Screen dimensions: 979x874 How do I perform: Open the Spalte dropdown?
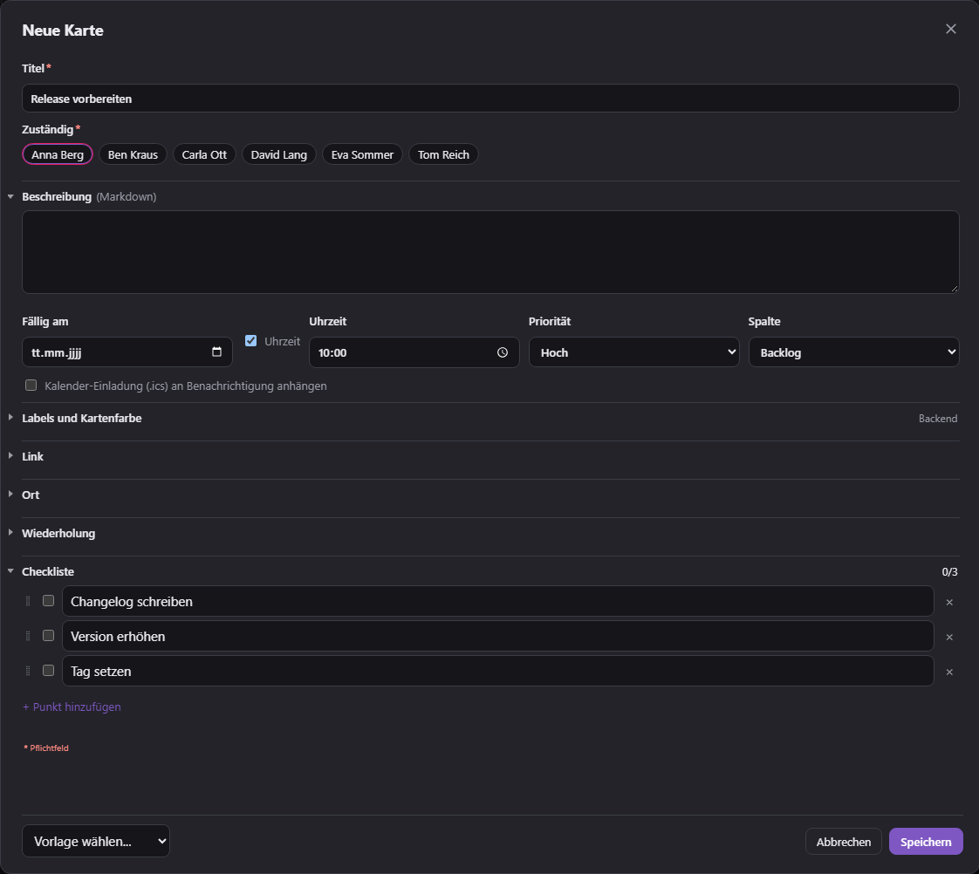tap(853, 352)
